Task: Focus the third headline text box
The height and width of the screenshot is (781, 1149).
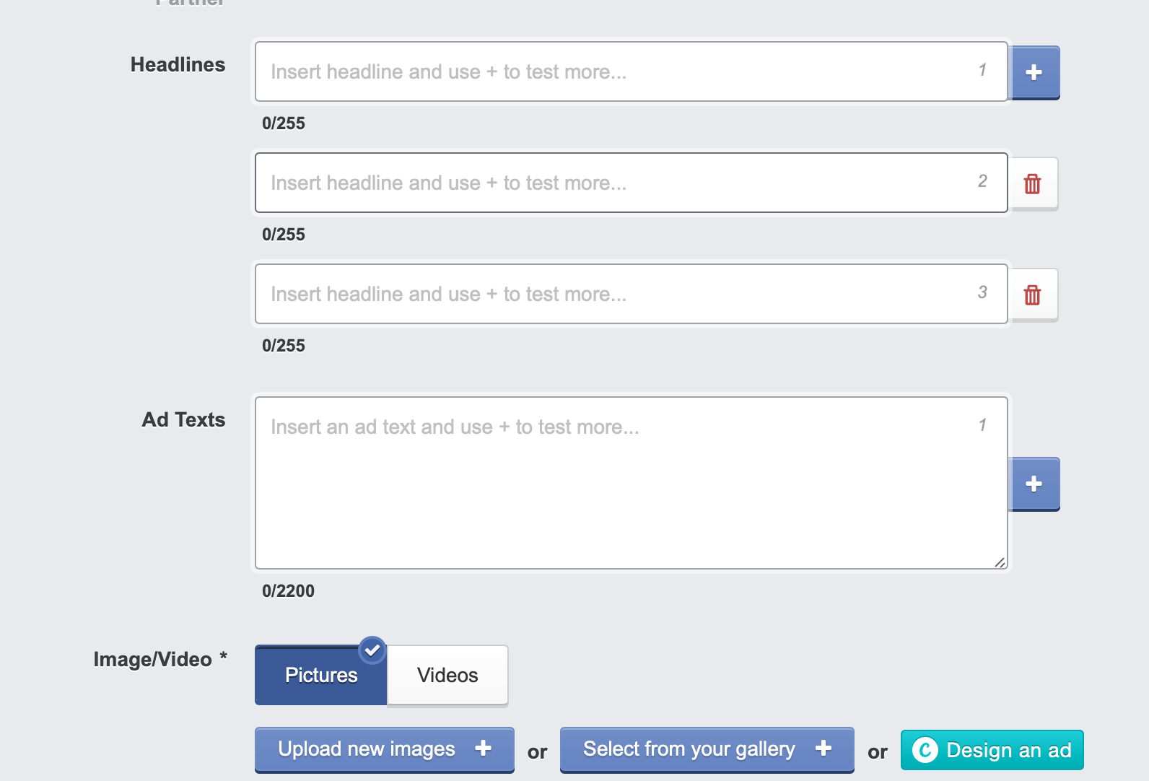Action: (613, 294)
